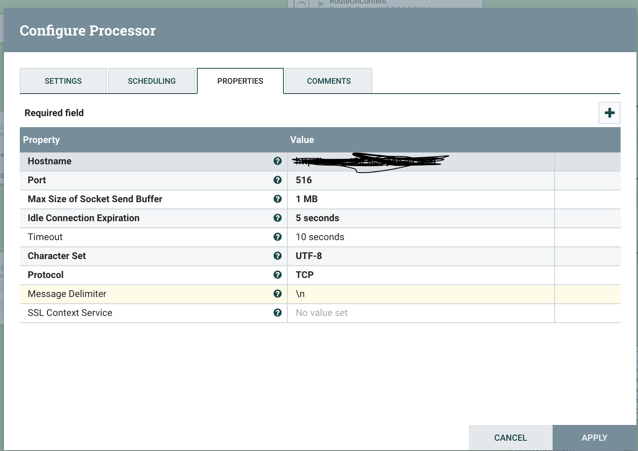This screenshot has width=638, height=451.
Task: Switch to the SCHEDULING tab
Action: [x=152, y=81]
